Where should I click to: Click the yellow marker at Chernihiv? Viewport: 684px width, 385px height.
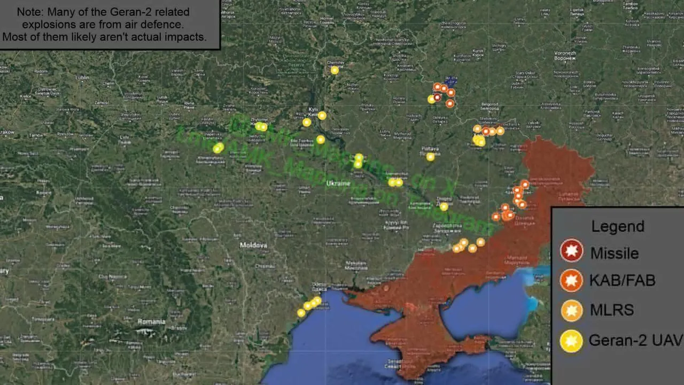tap(335, 70)
